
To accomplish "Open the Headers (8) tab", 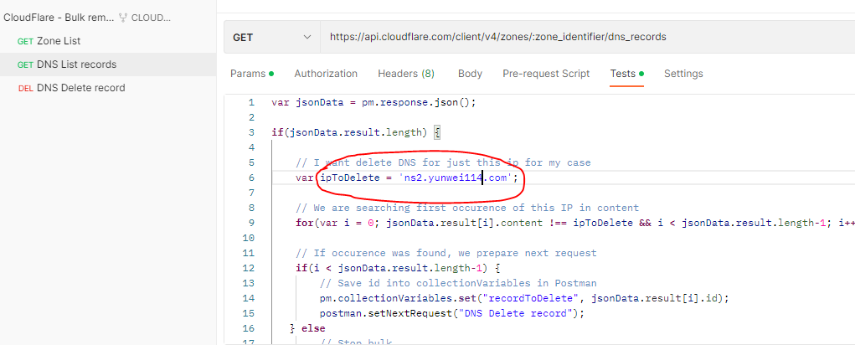I will (406, 74).
